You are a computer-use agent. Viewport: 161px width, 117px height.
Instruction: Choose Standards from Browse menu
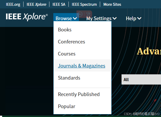pyautogui.click(x=69, y=78)
